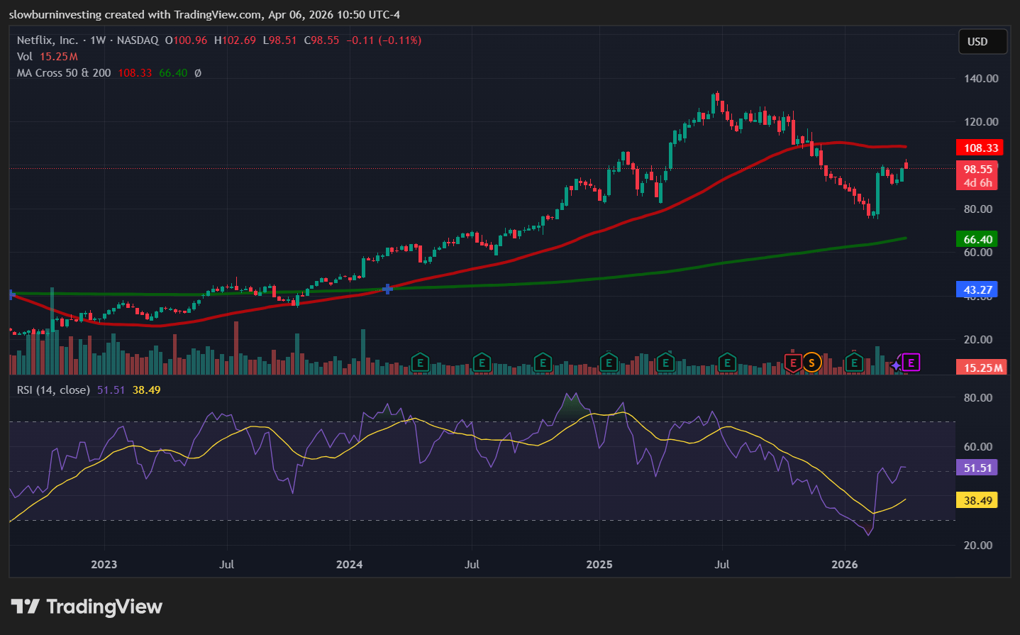Viewport: 1020px width, 635px height.
Task: Click the 98.55 current price label on the scale
Action: 977,169
